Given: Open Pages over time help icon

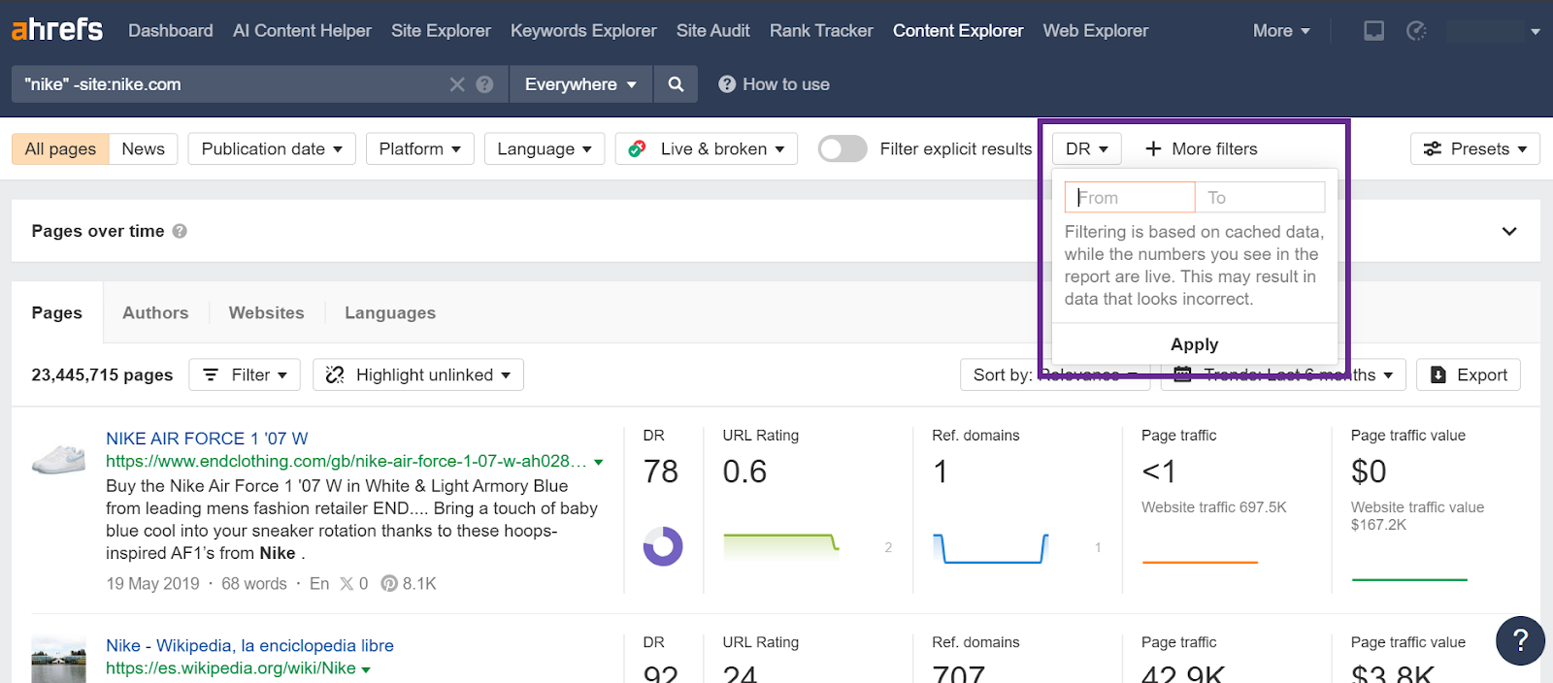Looking at the screenshot, I should [x=180, y=231].
